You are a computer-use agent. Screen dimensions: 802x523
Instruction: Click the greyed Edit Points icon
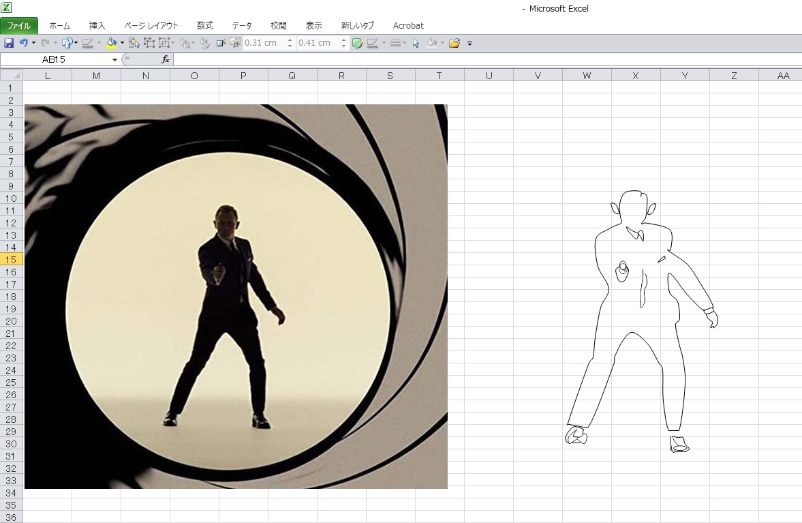(204, 43)
